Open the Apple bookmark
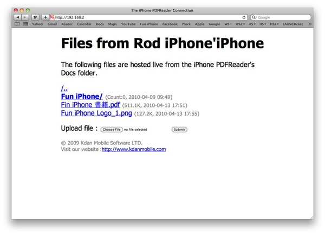Image resolution: width=325 pixels, height=235 pixels. pos(199,24)
